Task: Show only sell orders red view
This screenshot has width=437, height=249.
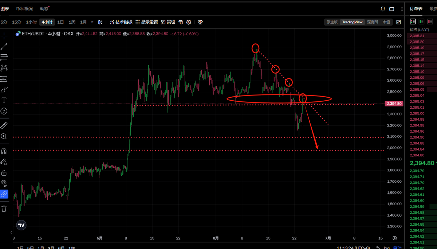Action: coord(430,22)
